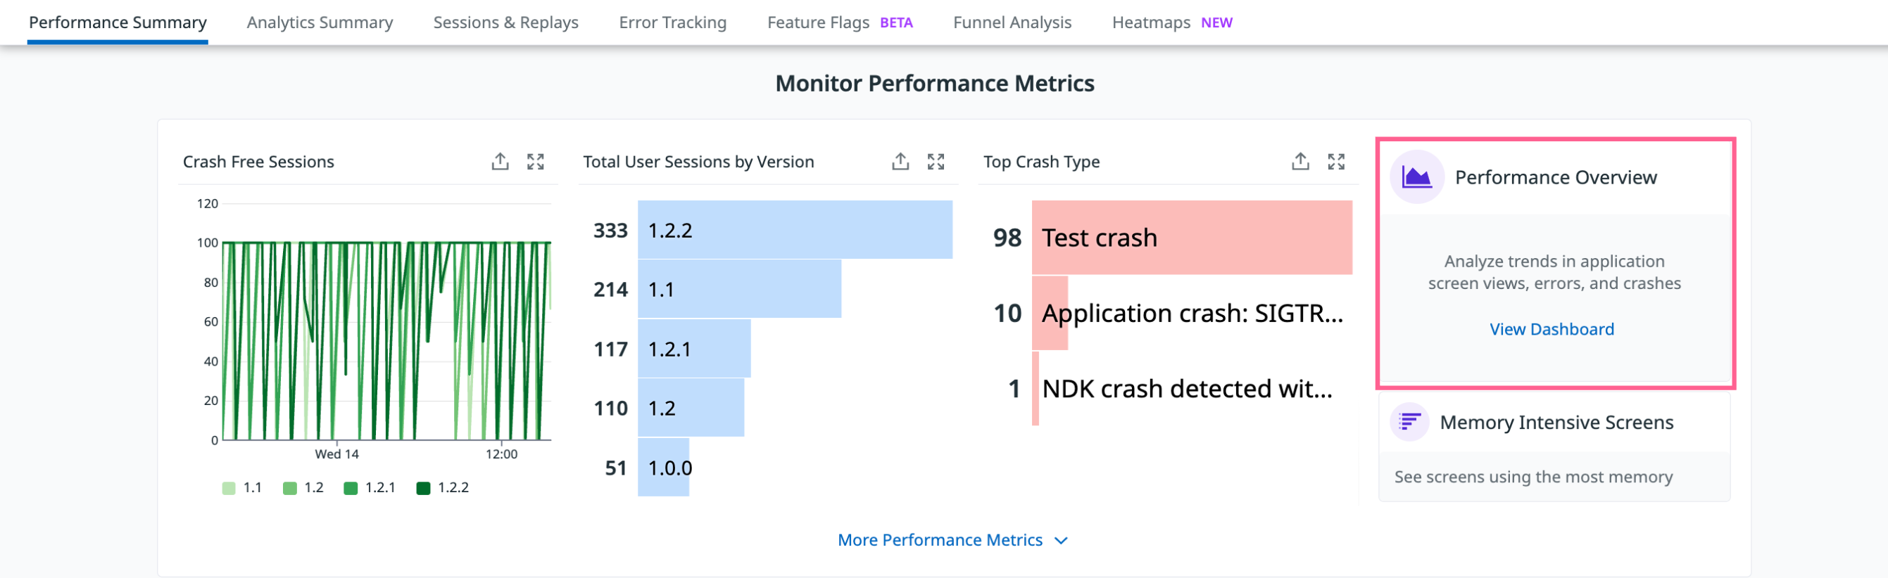Screen dimensions: 1888x578
Task: Go to Sessions & Replays tab
Action: click(x=505, y=23)
